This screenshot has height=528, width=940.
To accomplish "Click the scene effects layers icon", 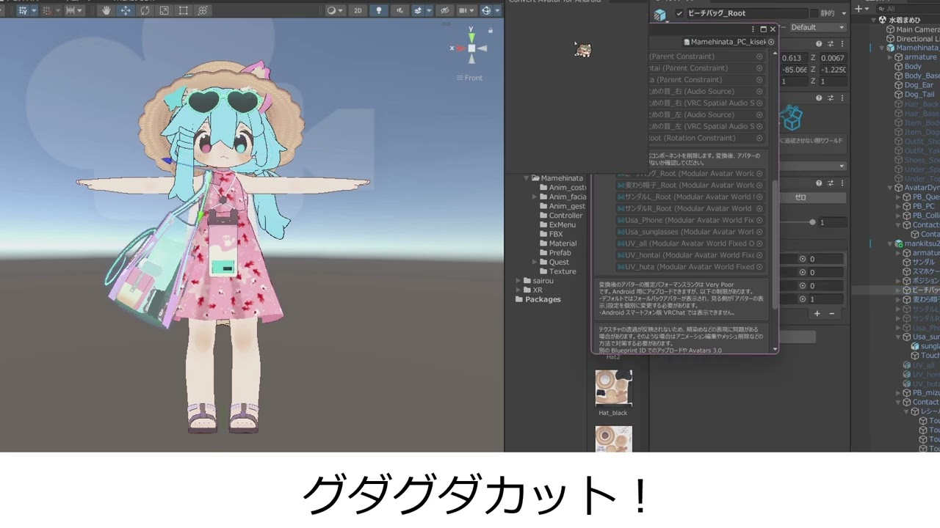I will point(418,10).
